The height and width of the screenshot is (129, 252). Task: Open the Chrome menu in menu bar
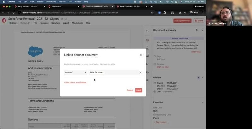[x=11, y=2]
